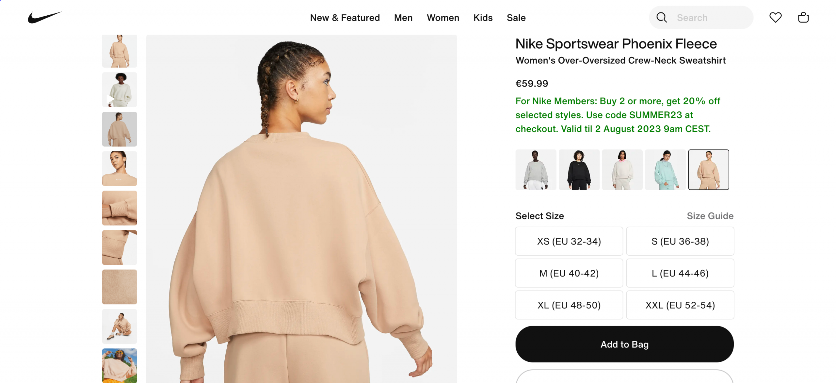Select the mint green colorway option
The image size is (836, 383).
pos(666,170)
